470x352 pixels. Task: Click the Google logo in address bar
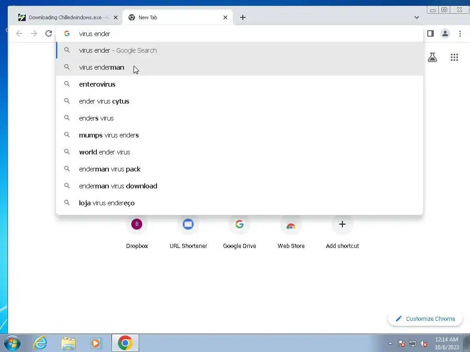tap(67, 33)
